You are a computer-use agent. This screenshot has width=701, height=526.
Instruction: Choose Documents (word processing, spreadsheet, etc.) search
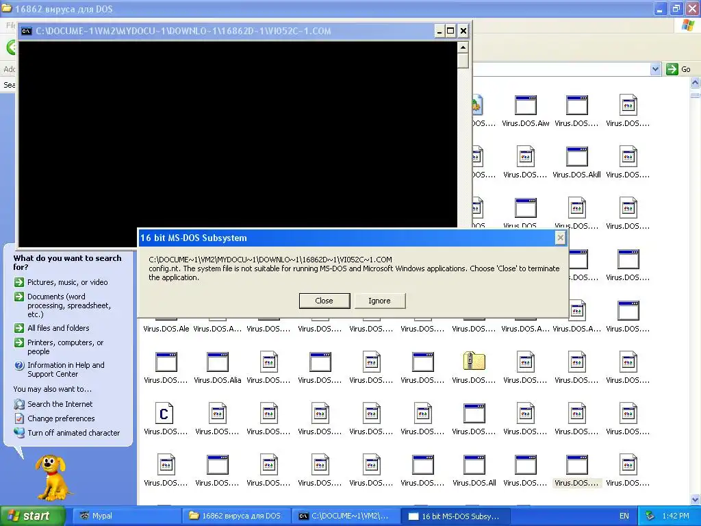(x=69, y=305)
